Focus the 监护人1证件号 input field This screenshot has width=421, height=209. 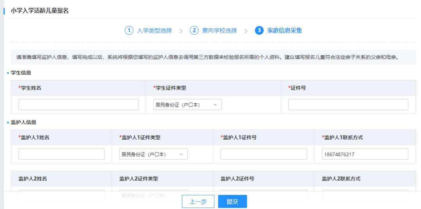click(x=264, y=154)
